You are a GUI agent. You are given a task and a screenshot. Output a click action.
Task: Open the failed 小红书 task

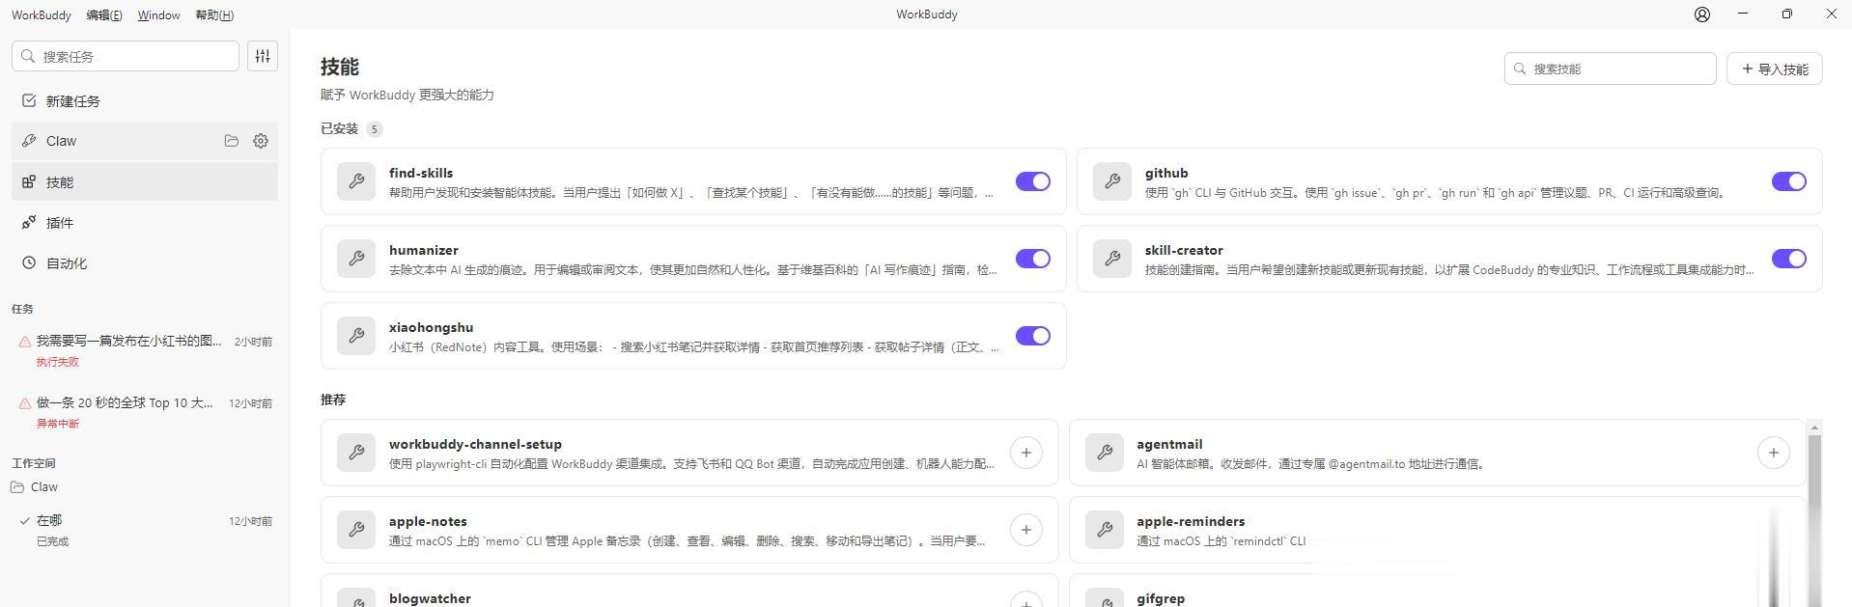[x=145, y=350]
